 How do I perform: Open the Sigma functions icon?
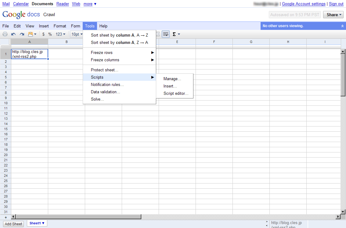pos(176,34)
